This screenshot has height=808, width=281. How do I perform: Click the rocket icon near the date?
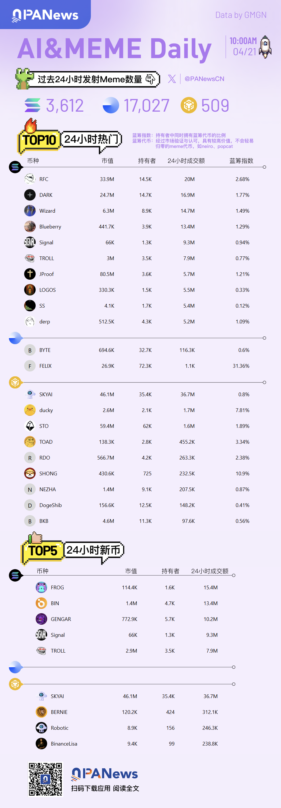click(265, 47)
